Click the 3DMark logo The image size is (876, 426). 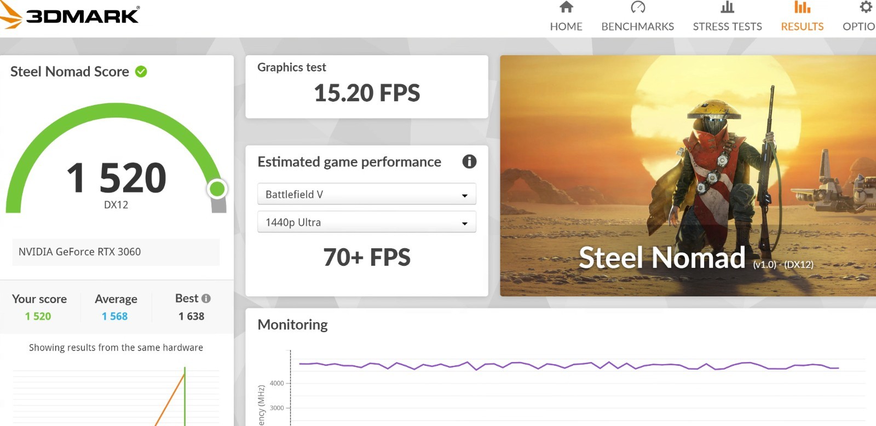click(x=70, y=15)
